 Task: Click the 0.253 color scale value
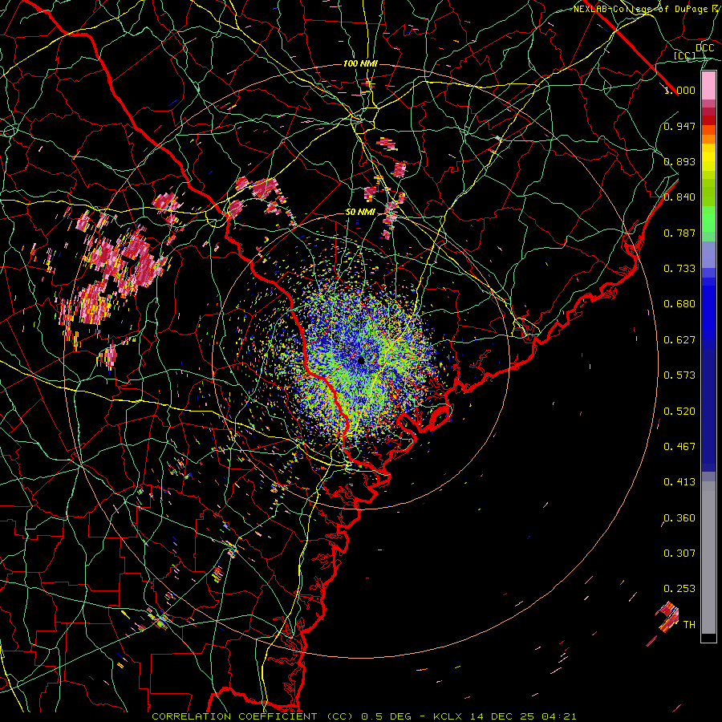[x=679, y=589]
